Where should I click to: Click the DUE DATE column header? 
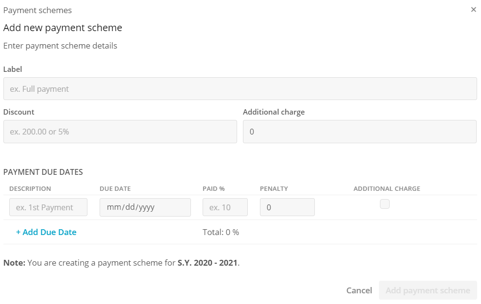[x=115, y=189]
